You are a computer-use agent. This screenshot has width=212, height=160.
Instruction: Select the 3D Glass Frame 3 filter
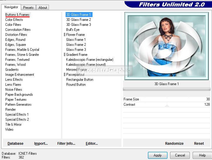tap(78, 25)
